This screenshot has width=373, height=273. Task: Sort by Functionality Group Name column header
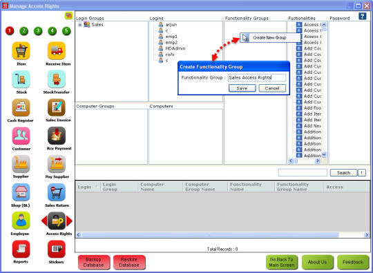point(299,187)
